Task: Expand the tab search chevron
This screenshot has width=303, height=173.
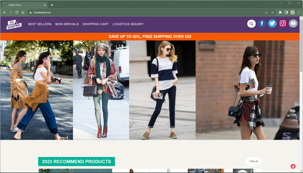Action: pyautogui.click(x=272, y=3)
